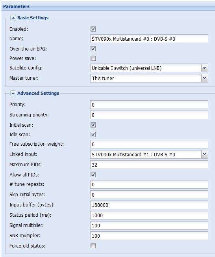Open the Satellite config dropdown arrow

204,68
